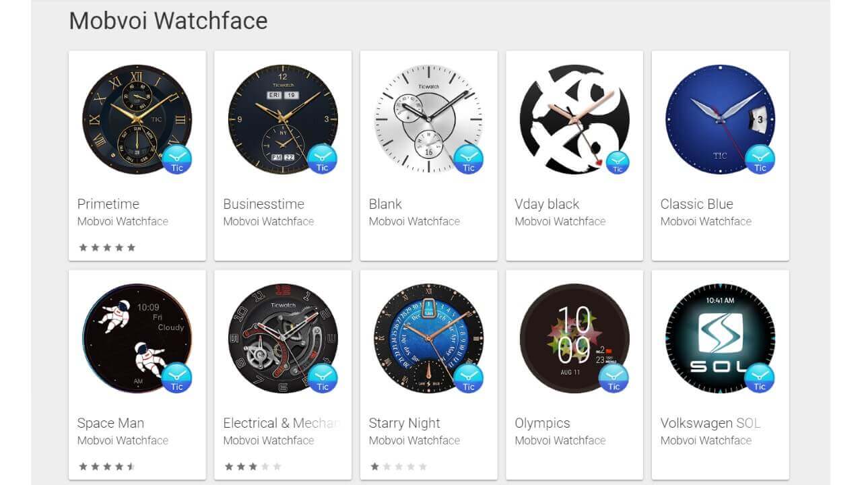The width and height of the screenshot is (862, 485).
Task: Open the Starry Night title link
Action: 404,423
